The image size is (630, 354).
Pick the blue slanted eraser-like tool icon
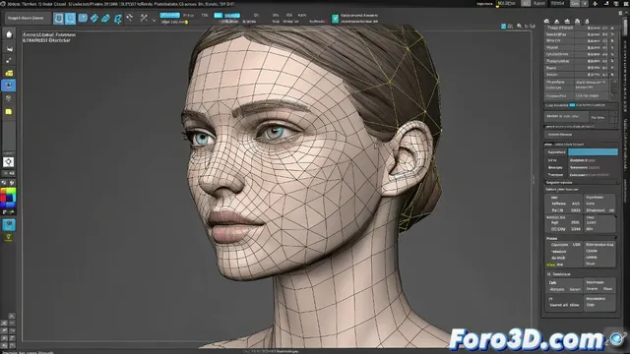pyautogui.click(x=105, y=19)
